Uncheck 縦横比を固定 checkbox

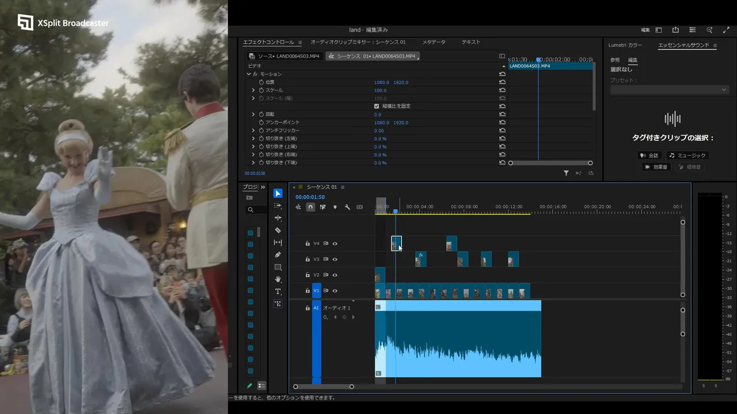tap(377, 106)
